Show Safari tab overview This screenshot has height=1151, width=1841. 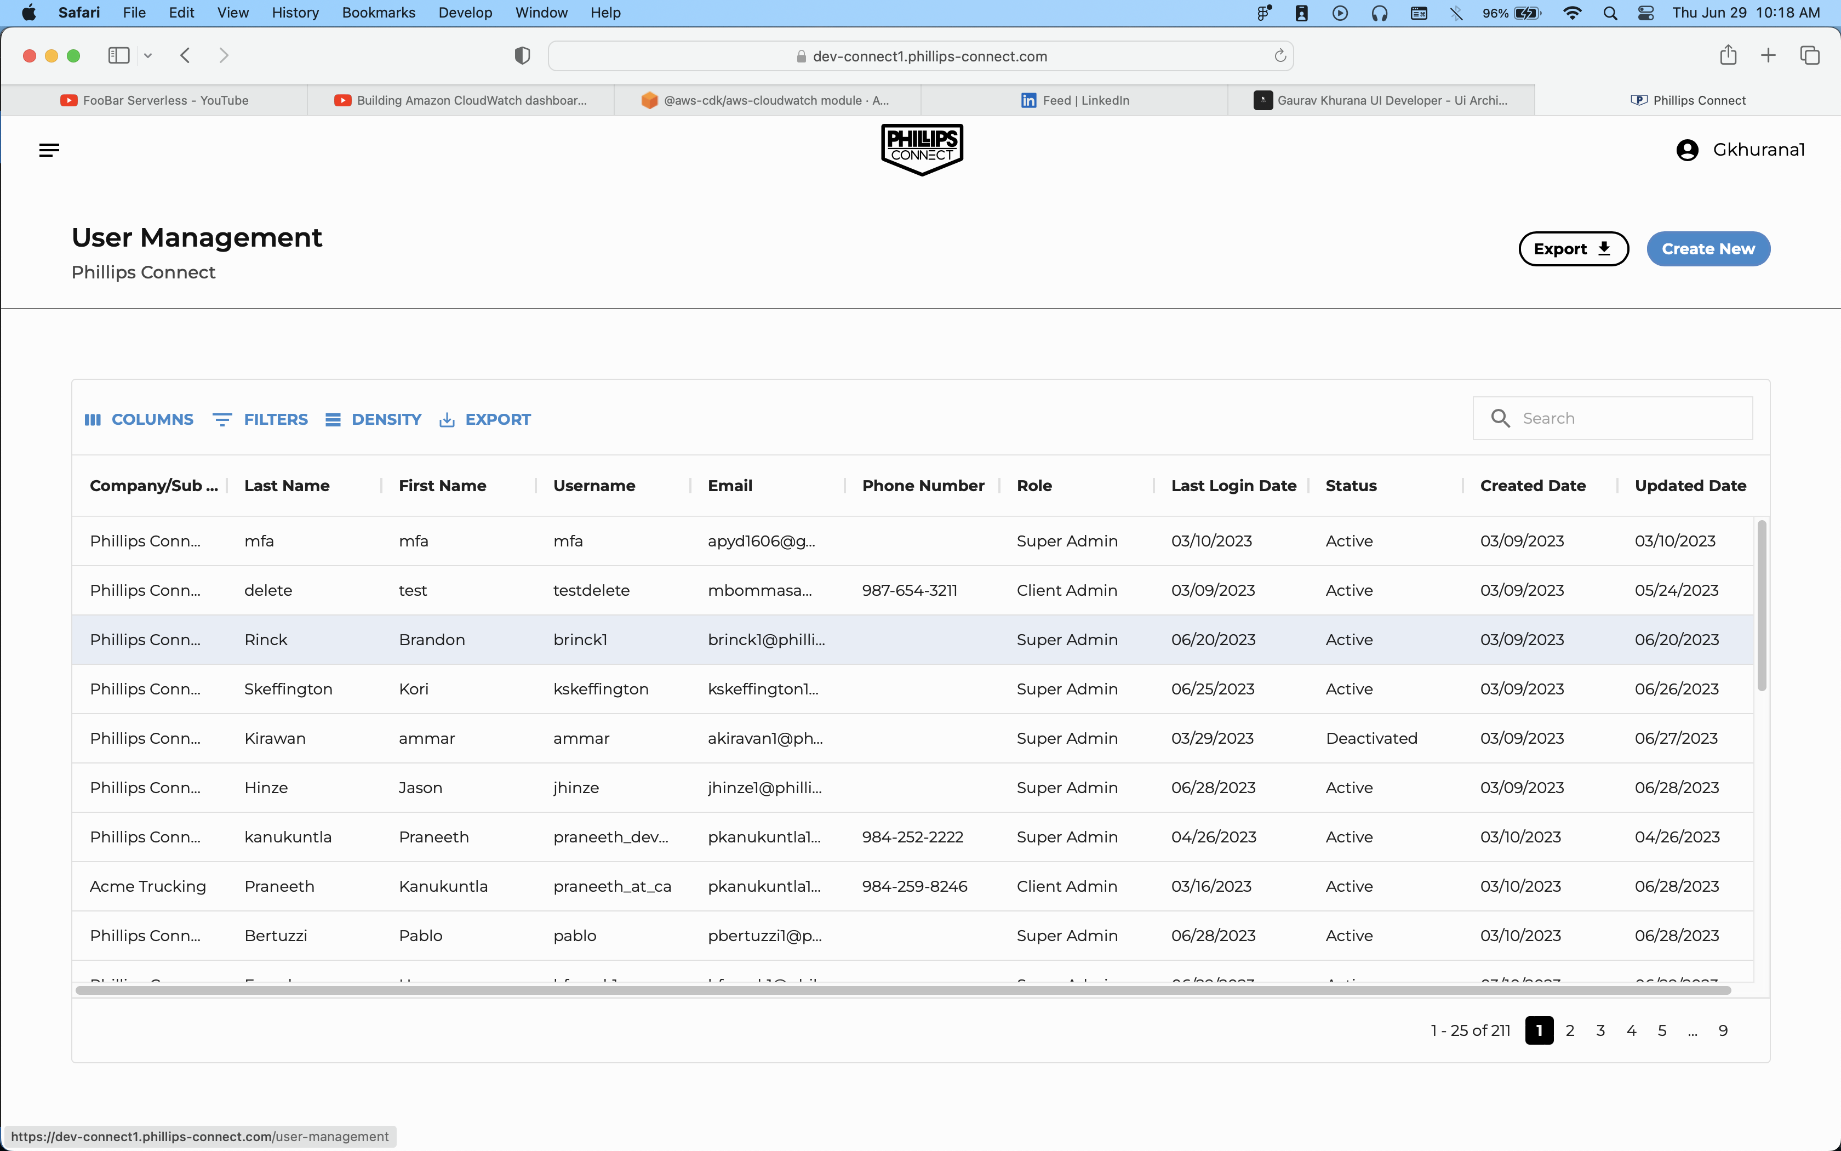click(x=1810, y=55)
